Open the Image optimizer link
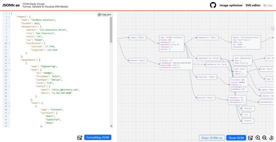 (x=231, y=5)
